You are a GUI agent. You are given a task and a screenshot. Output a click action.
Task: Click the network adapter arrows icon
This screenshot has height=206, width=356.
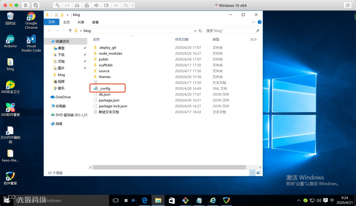(68, 5)
